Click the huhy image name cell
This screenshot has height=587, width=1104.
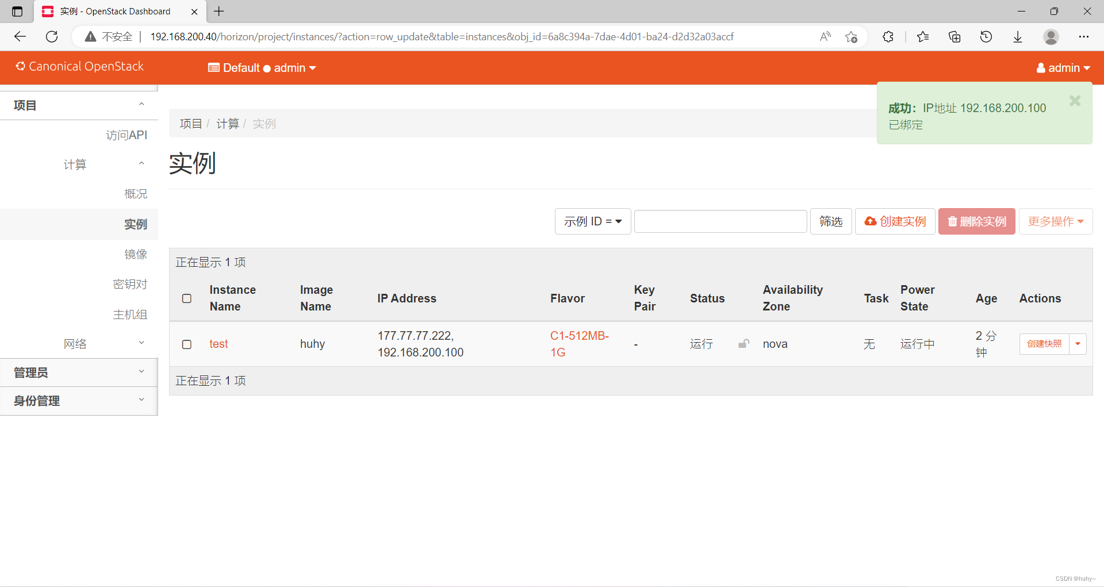(312, 344)
